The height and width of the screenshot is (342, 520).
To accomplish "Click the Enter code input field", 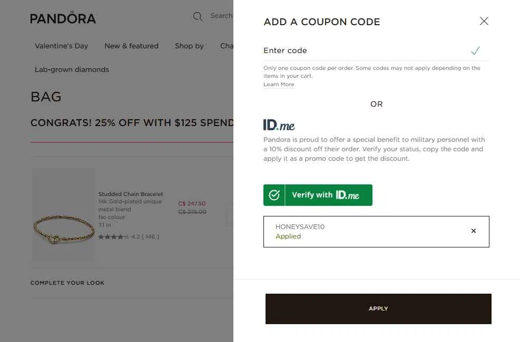I will pos(364,50).
